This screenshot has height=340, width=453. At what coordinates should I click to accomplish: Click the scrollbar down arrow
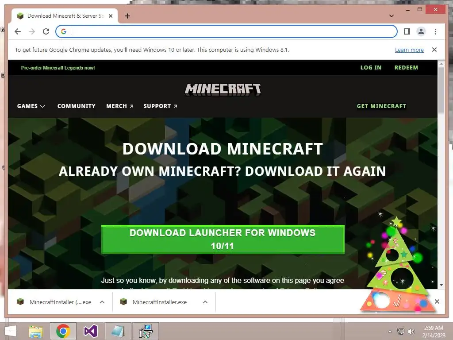tap(441, 285)
